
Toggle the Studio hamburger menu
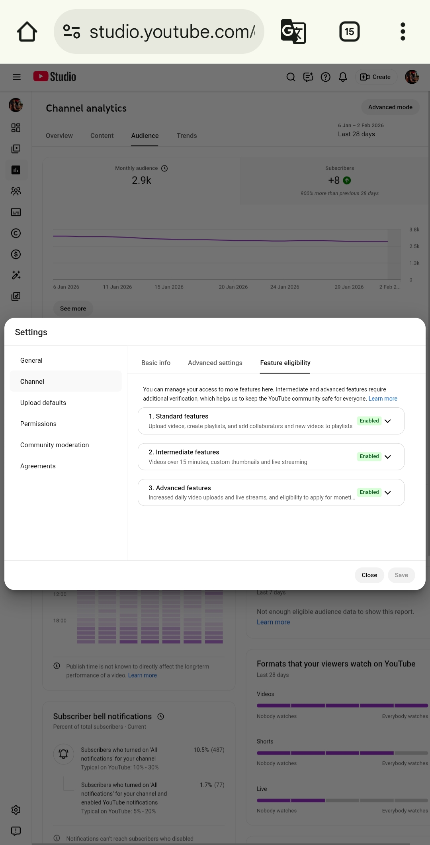tap(16, 77)
